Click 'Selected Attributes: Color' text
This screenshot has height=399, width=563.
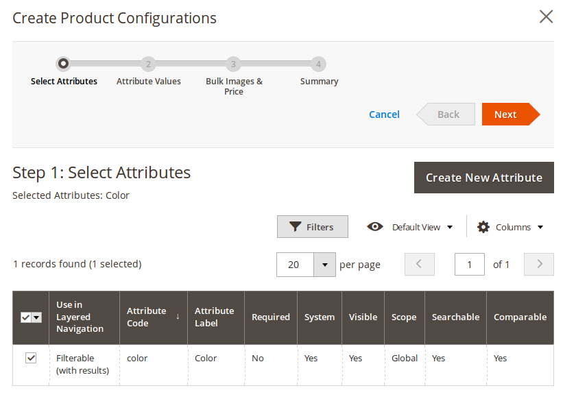[71, 195]
